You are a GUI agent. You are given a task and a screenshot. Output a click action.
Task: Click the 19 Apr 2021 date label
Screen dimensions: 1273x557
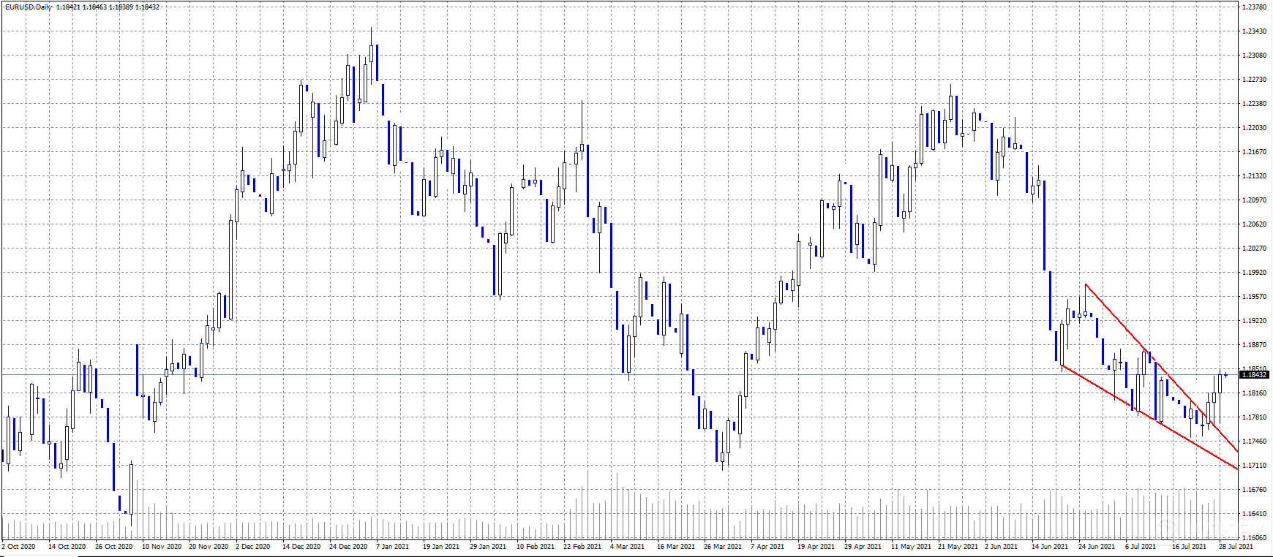pyautogui.click(x=816, y=547)
